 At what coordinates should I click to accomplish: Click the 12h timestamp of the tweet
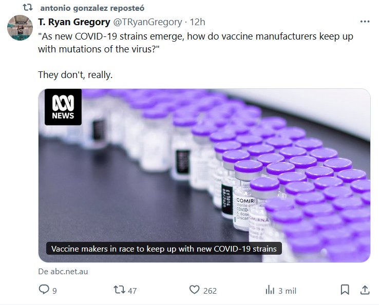click(198, 22)
